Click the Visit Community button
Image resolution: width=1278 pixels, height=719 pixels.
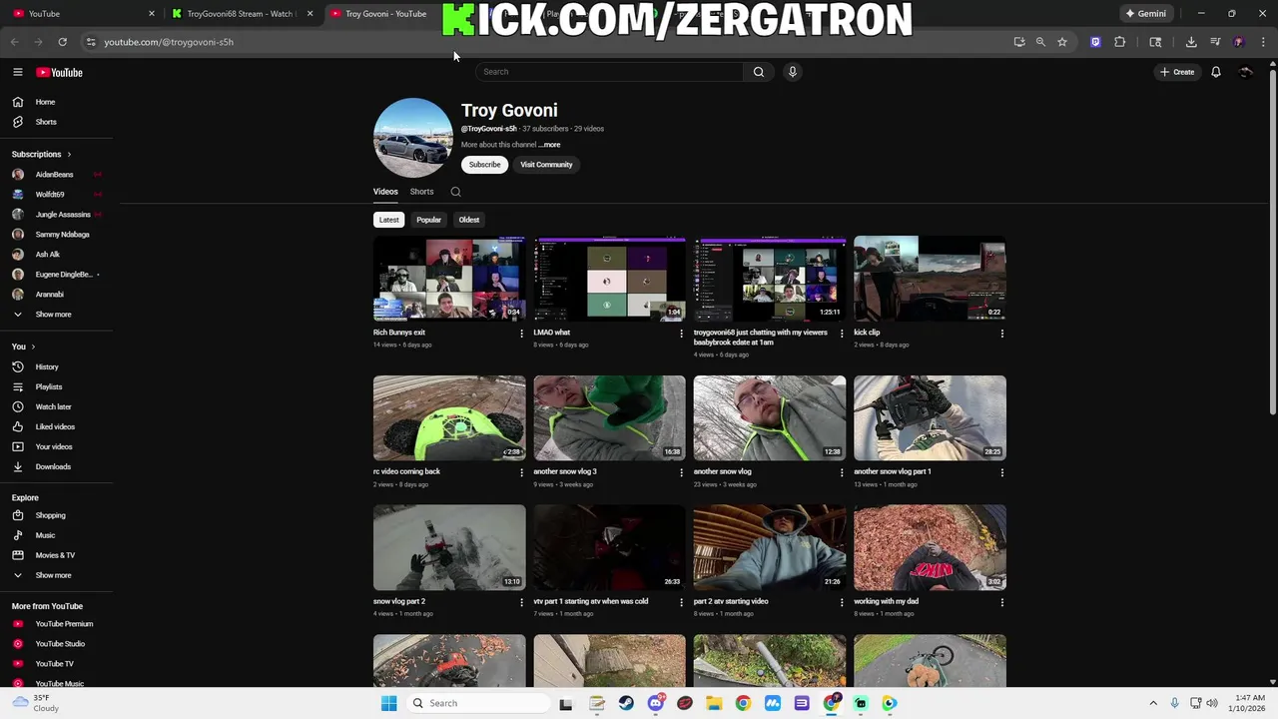[x=546, y=165]
